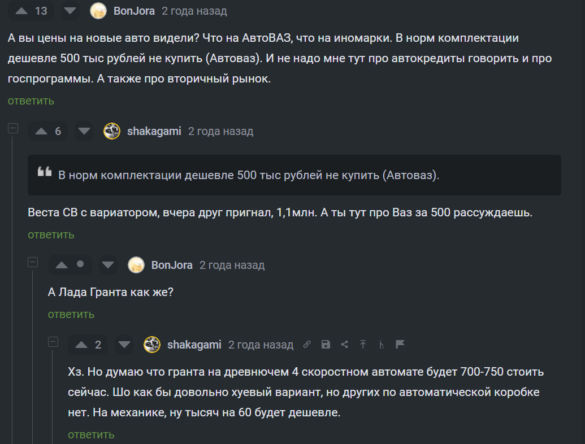Reply to BonJora's top comment via 'ответить'
Viewport: 585px width, 444px height.
tap(31, 101)
